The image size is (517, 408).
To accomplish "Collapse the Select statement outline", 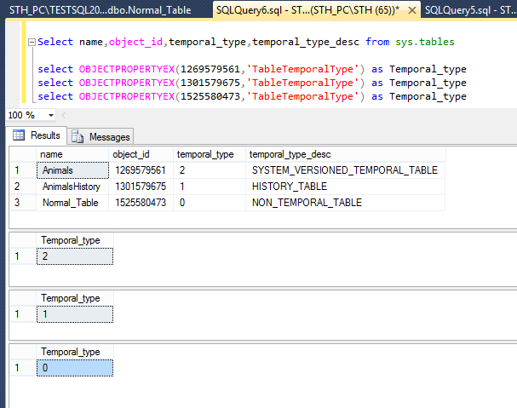I will click(x=32, y=43).
